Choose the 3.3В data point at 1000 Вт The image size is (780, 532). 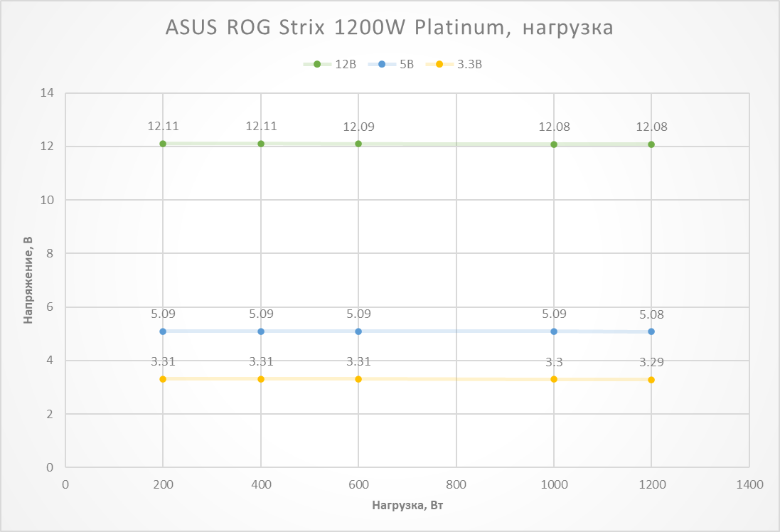[554, 379]
